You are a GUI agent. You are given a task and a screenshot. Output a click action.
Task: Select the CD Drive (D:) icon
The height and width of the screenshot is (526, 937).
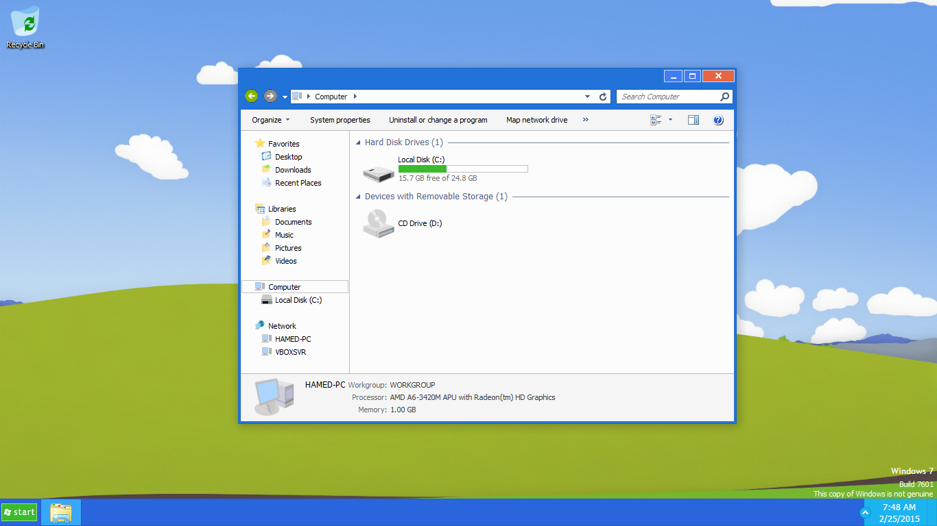(x=379, y=223)
